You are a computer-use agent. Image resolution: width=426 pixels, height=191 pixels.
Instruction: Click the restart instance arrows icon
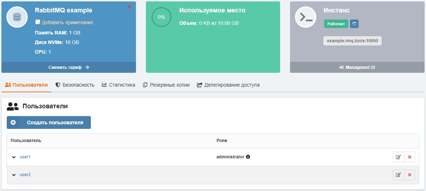[354, 24]
